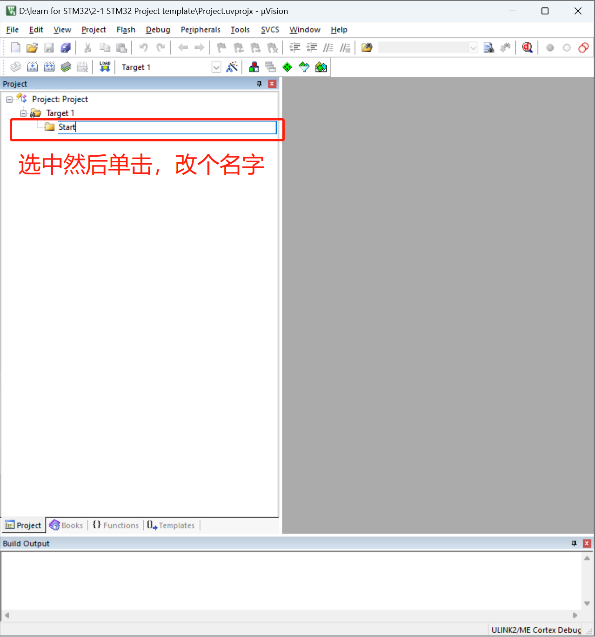Download code to flash with LOAD icon
Screen dimensions: 595x637
click(105, 67)
